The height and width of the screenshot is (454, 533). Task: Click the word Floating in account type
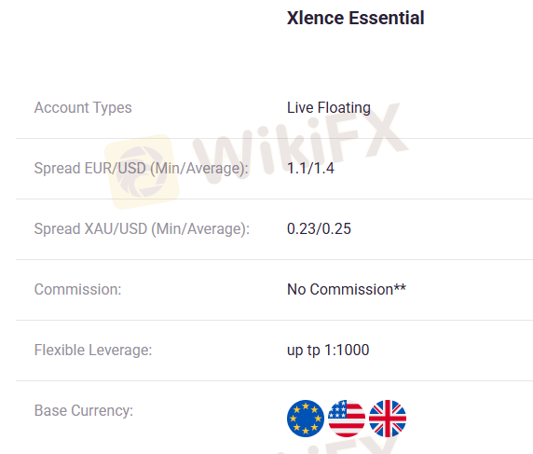[x=344, y=108]
